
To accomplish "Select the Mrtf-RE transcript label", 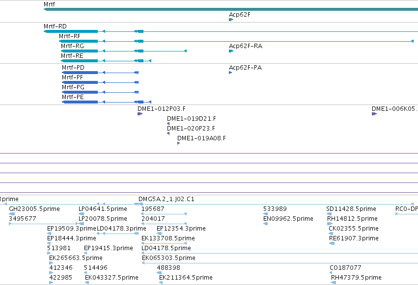I will click(72, 56).
